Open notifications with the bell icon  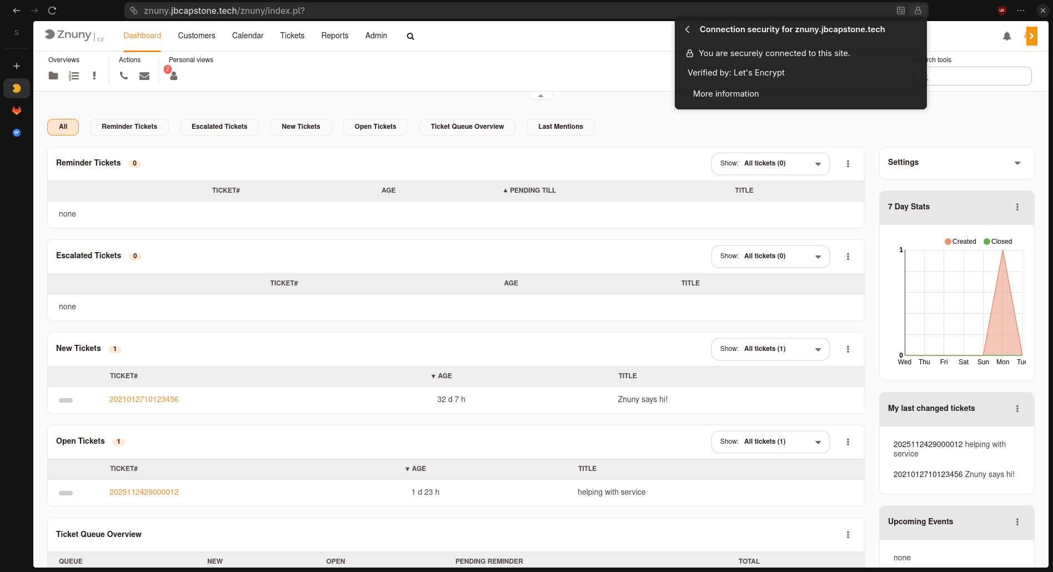tap(1007, 36)
